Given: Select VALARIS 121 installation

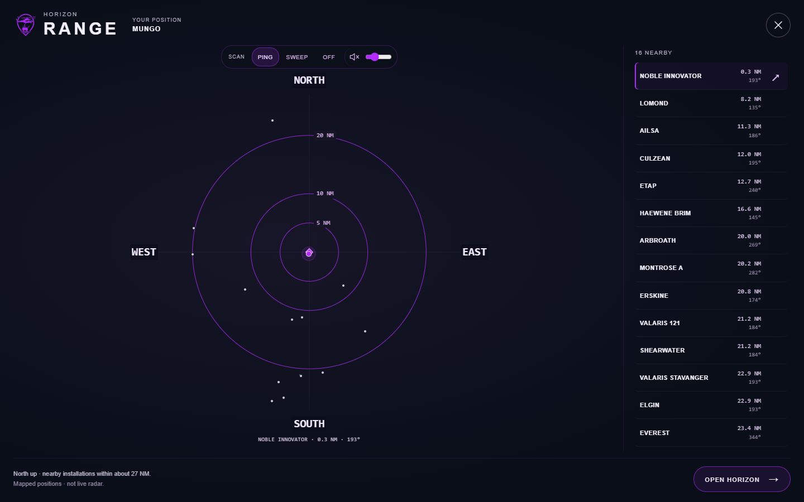Looking at the screenshot, I should [x=711, y=323].
